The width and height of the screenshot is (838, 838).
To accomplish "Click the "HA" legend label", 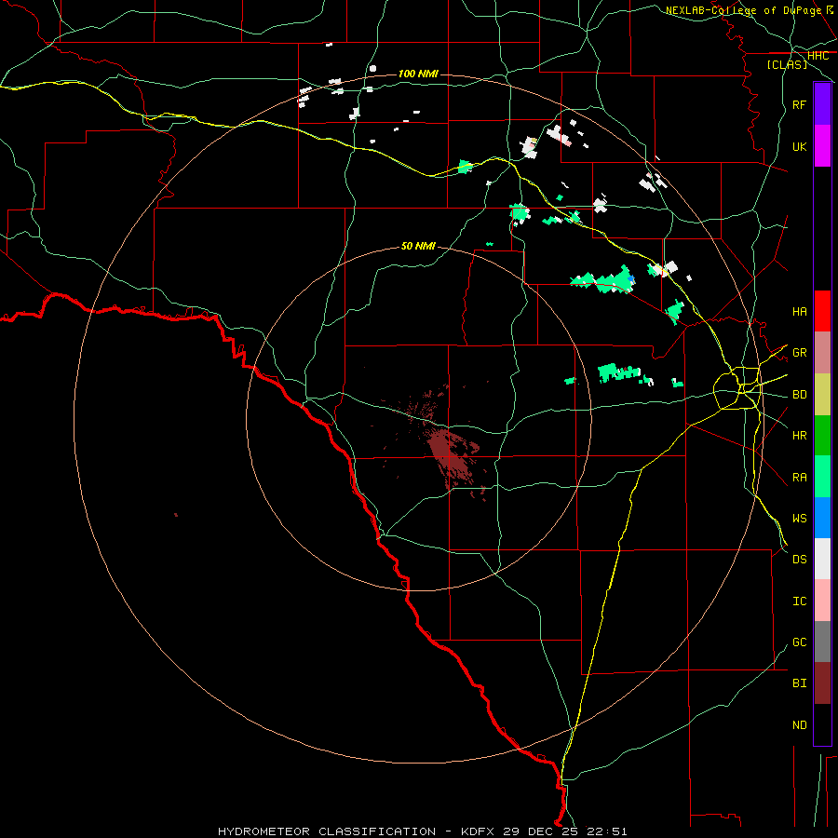I will 799,311.
